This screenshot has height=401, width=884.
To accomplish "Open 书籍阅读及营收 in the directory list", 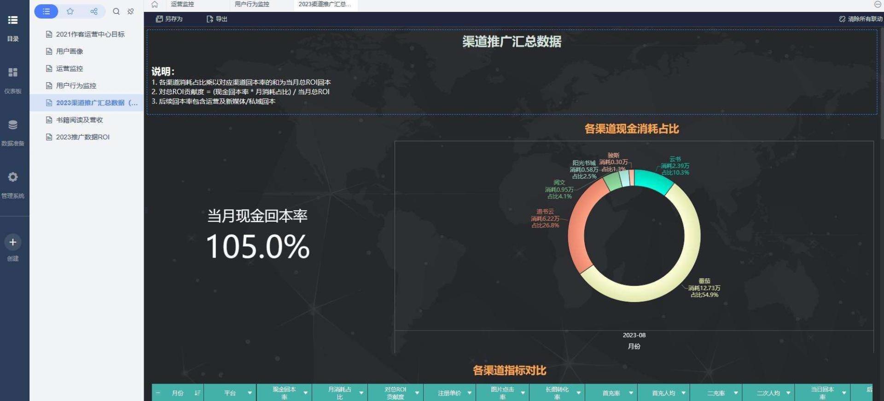I will [79, 120].
